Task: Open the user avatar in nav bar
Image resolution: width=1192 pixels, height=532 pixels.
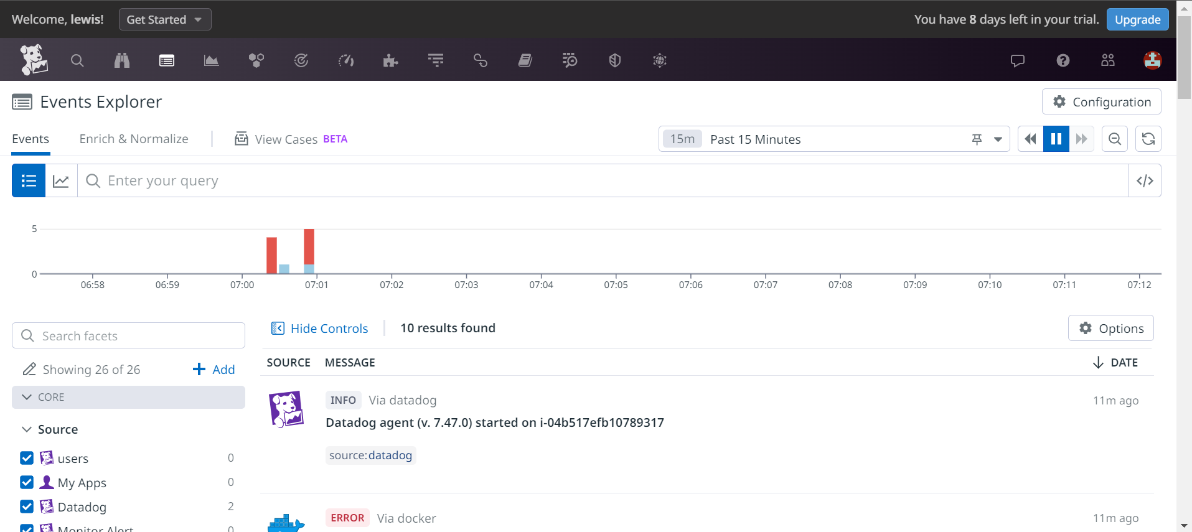Action: click(1153, 60)
